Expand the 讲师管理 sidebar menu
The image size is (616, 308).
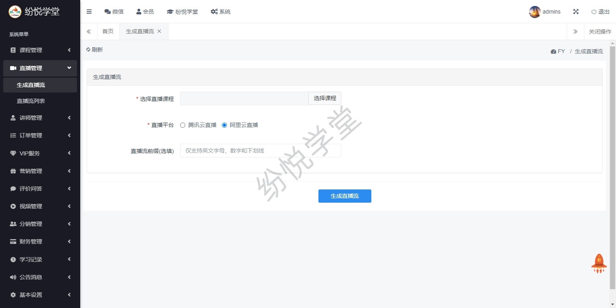tap(40, 118)
